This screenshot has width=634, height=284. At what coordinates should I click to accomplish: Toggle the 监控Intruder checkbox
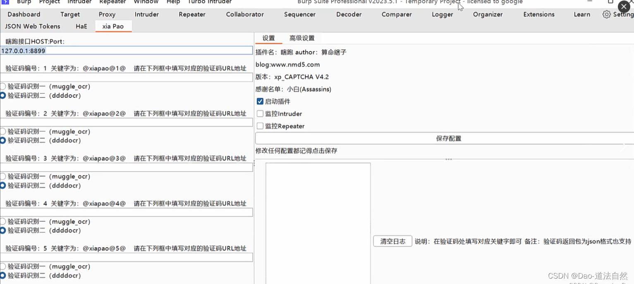click(260, 113)
